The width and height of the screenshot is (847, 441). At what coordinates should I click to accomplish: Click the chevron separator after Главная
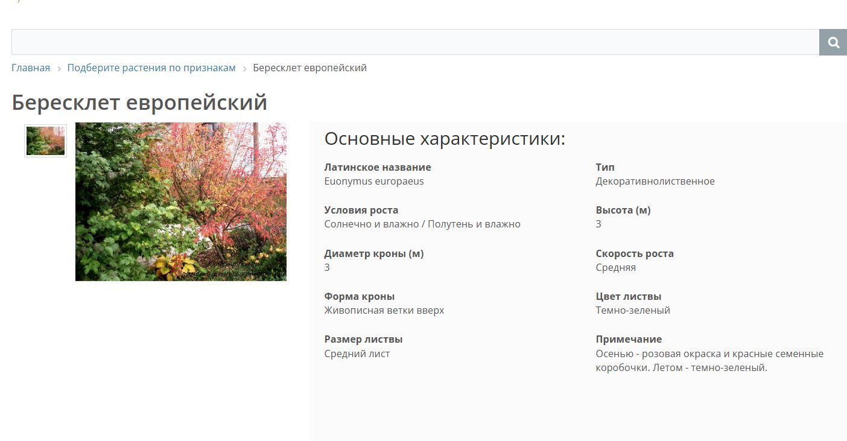point(59,69)
